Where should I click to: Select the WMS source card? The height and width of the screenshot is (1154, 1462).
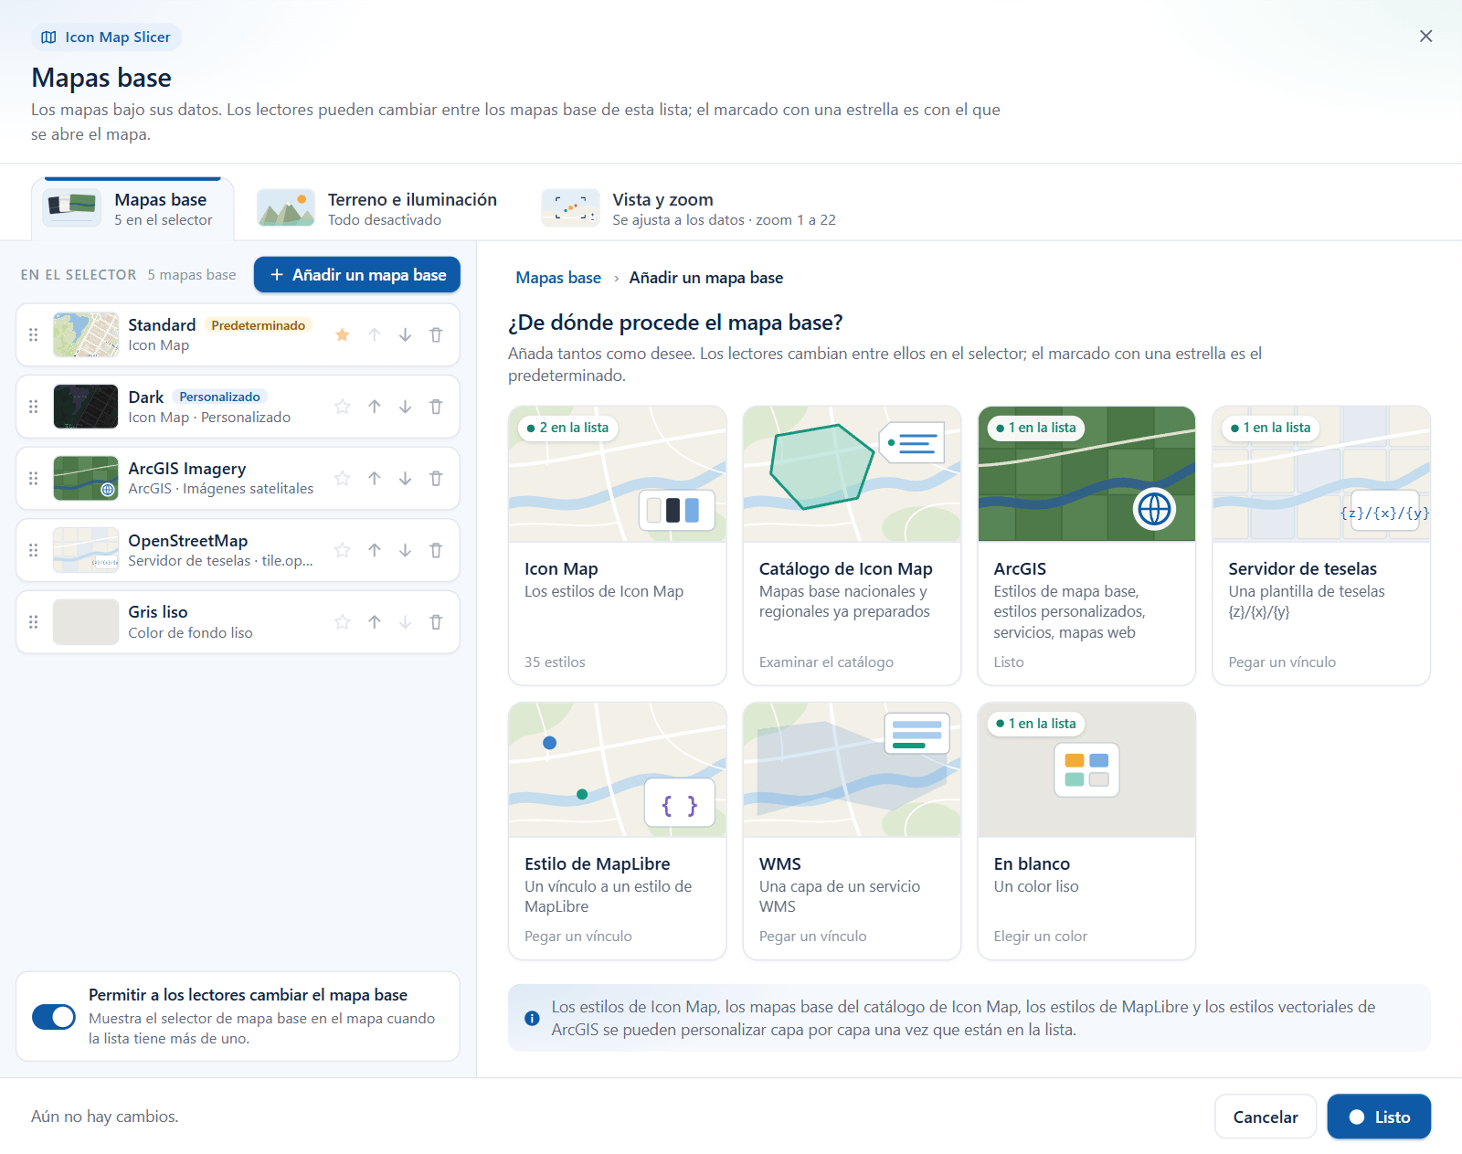click(852, 831)
